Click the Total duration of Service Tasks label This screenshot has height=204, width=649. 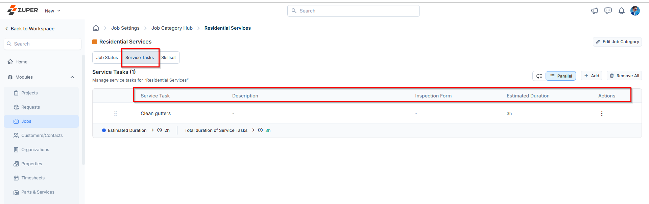tap(216, 130)
